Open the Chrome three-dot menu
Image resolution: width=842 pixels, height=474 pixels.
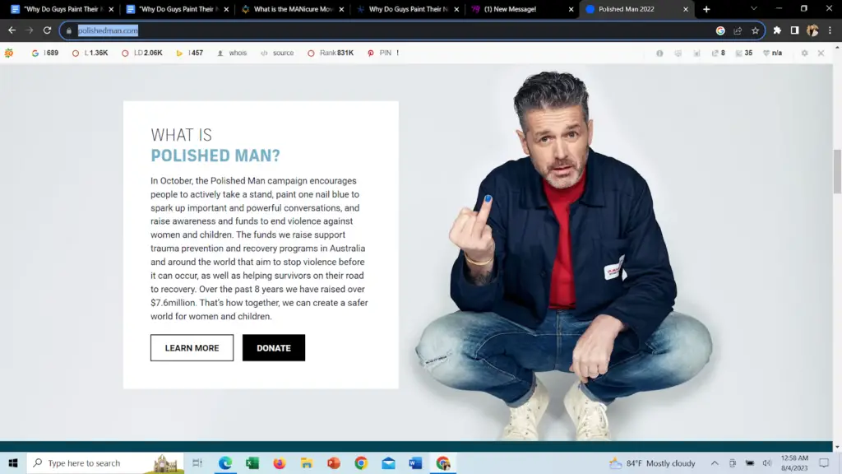tap(830, 30)
